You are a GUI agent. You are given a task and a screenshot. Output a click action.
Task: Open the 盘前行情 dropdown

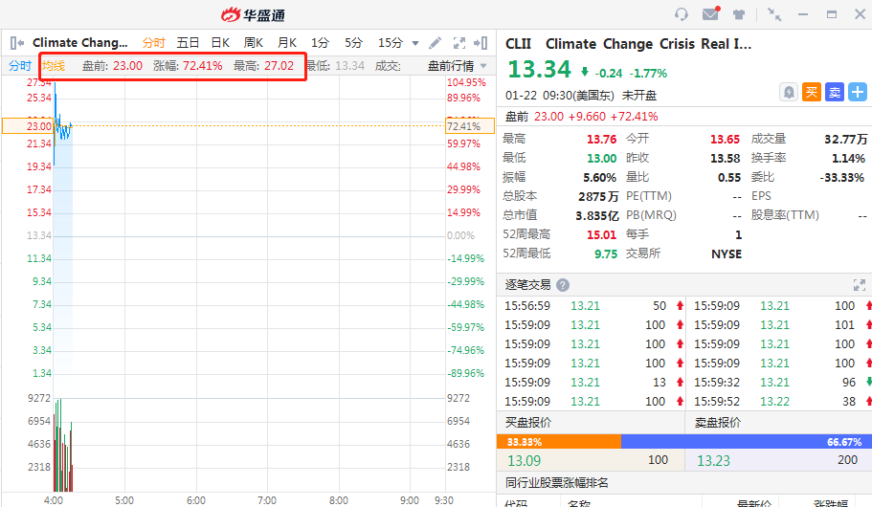point(457,66)
